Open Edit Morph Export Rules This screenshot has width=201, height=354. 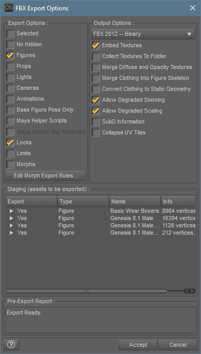point(46,176)
